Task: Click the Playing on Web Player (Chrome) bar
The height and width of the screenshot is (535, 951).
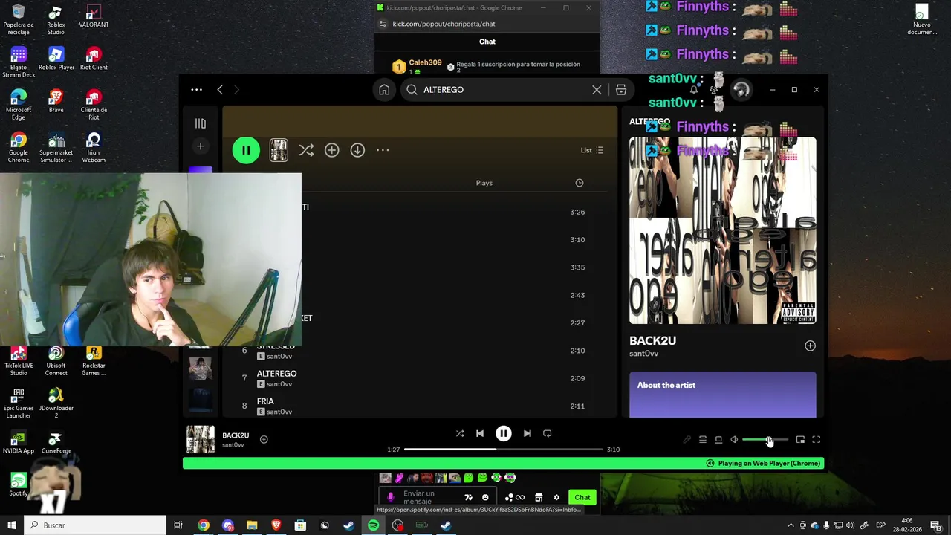Action: (503, 463)
